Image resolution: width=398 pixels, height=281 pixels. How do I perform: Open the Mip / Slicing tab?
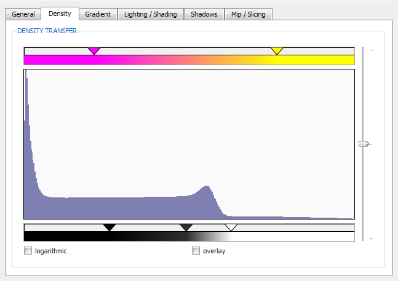(x=249, y=14)
